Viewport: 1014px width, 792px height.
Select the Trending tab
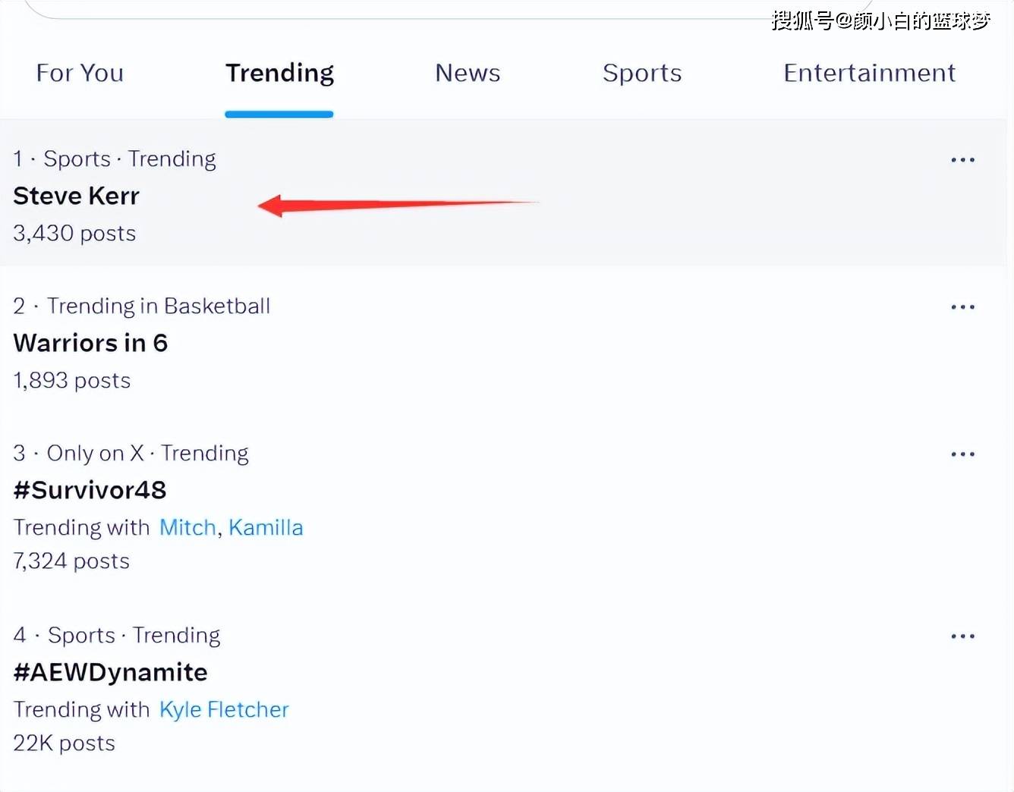279,74
